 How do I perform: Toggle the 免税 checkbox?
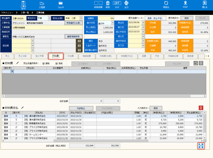[57, 63]
